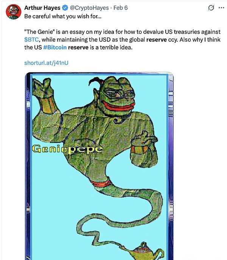Click the blue verified badge
The height and width of the screenshot is (260, 227).
(65, 8)
